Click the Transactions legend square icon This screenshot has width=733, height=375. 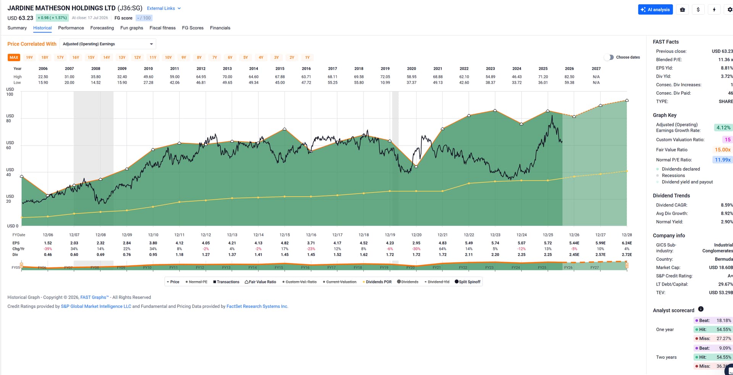pos(215,282)
